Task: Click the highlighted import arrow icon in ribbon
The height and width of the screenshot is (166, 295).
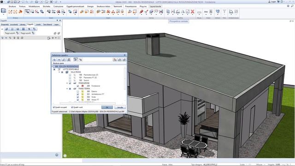Action: pyautogui.click(x=27, y=12)
